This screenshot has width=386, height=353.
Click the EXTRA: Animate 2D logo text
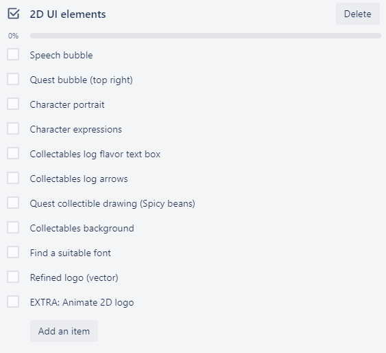pos(82,302)
